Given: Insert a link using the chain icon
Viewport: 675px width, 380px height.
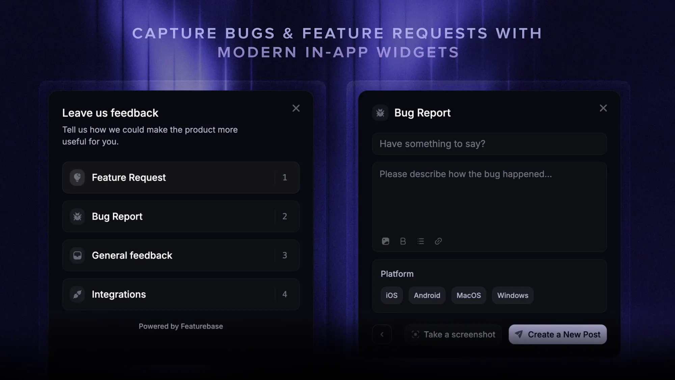Looking at the screenshot, I should pyautogui.click(x=438, y=241).
